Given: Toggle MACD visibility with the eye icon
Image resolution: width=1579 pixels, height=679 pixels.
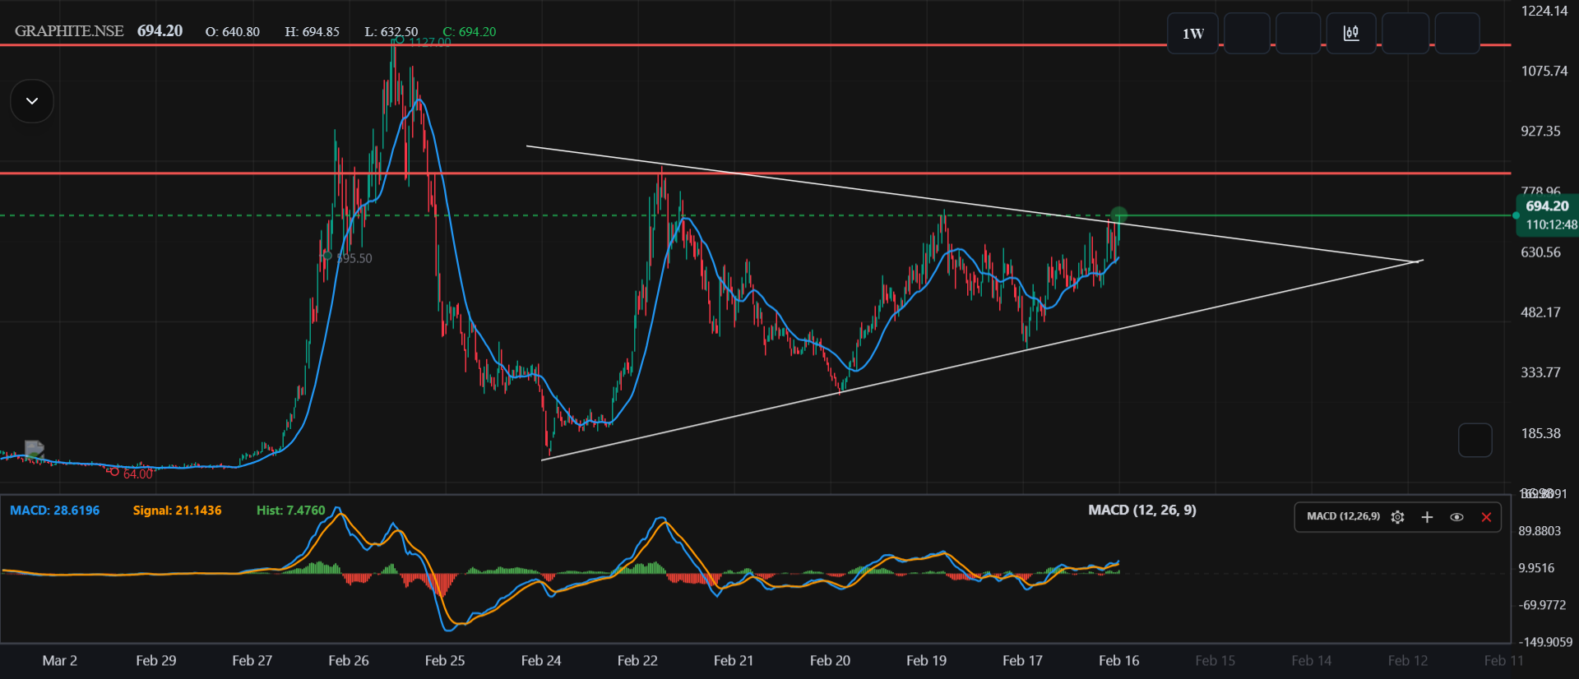Looking at the screenshot, I should tap(1456, 517).
